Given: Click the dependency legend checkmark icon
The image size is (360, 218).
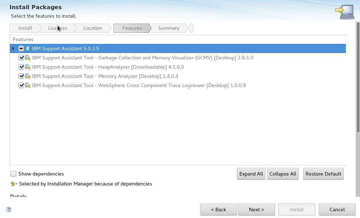Looking at the screenshot, I should [x=13, y=184].
